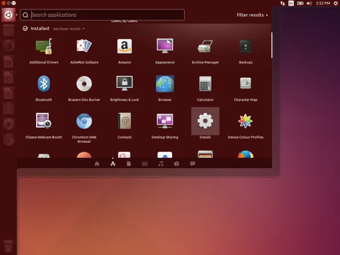
Task: Open Chromium Web Browser
Action: pyautogui.click(x=84, y=122)
